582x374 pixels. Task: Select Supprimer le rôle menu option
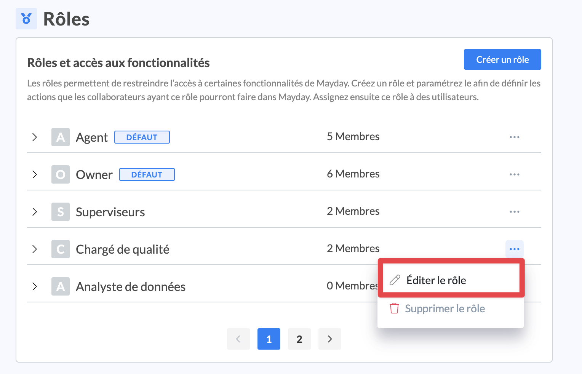[x=444, y=308]
